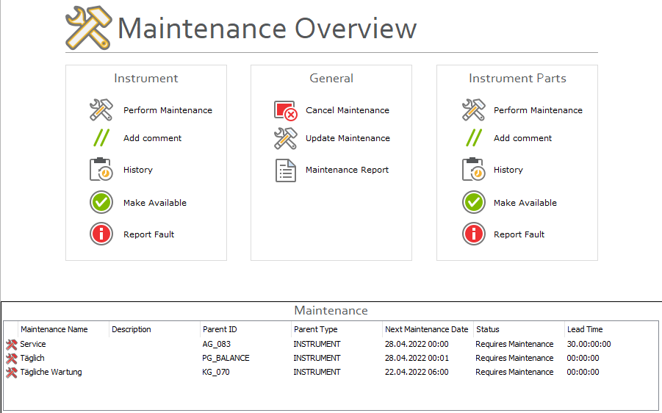The image size is (662, 413).
Task: Choose Update Maintenance text link
Action: click(x=348, y=138)
